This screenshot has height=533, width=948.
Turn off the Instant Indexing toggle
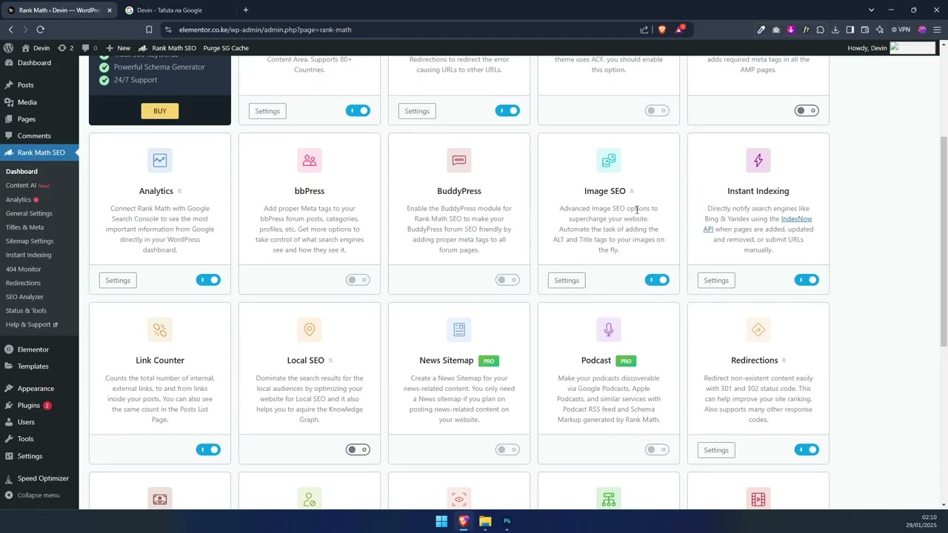pyautogui.click(x=807, y=280)
